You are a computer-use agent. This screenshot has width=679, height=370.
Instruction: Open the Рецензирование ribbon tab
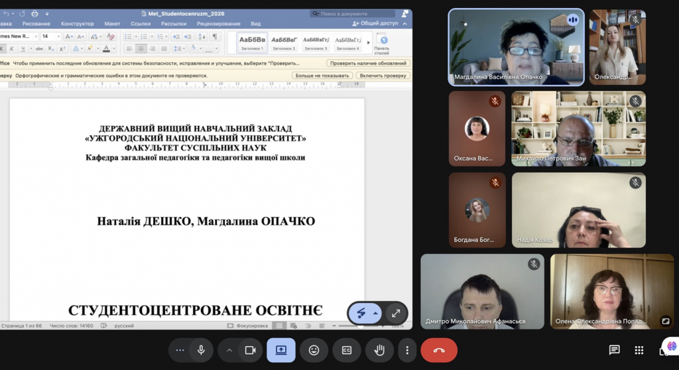(x=218, y=24)
